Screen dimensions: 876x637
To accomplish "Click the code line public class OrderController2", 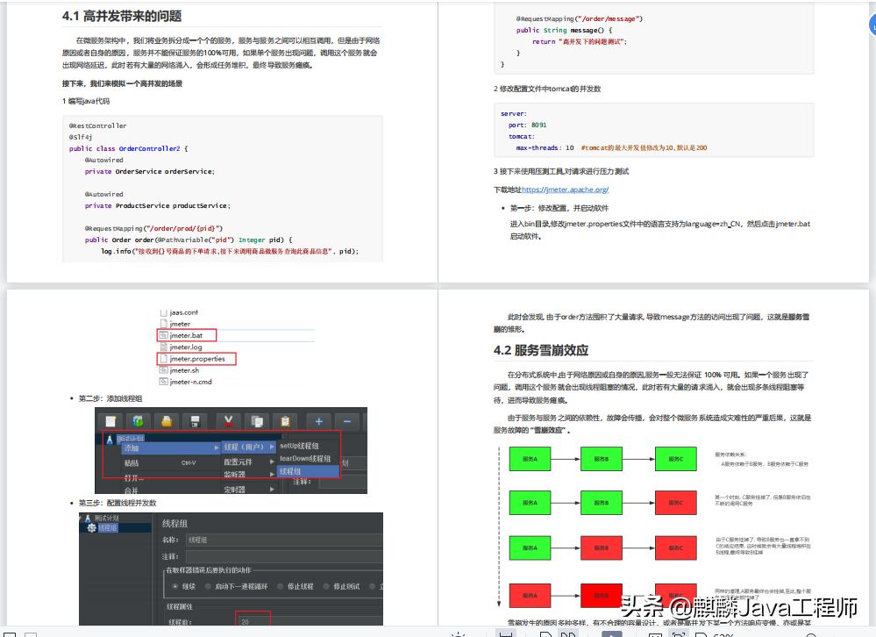I will coord(129,148).
